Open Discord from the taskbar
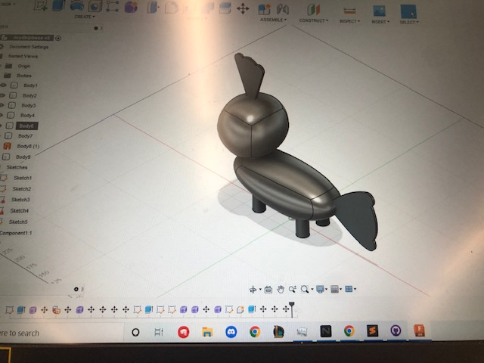This screenshot has width=484, height=363. 231,332
